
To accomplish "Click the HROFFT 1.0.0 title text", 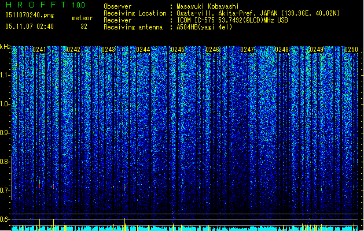I will coord(45,5).
